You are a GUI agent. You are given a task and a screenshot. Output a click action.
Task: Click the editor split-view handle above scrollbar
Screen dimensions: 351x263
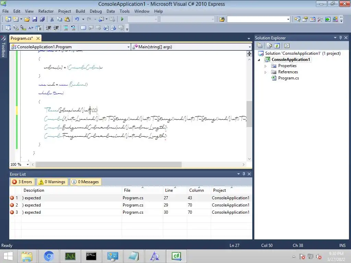[x=249, y=54]
